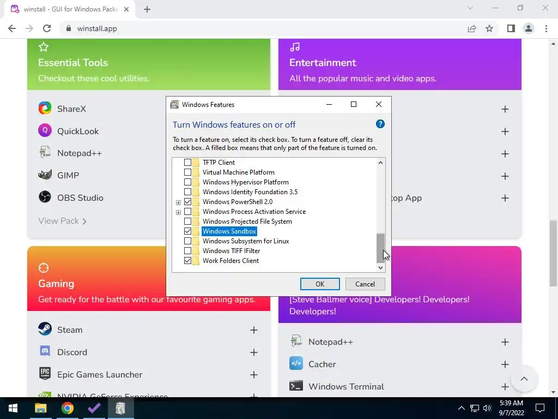Select the Windows Subsystem for Linux row
This screenshot has width=558, height=419.
pyautogui.click(x=246, y=241)
